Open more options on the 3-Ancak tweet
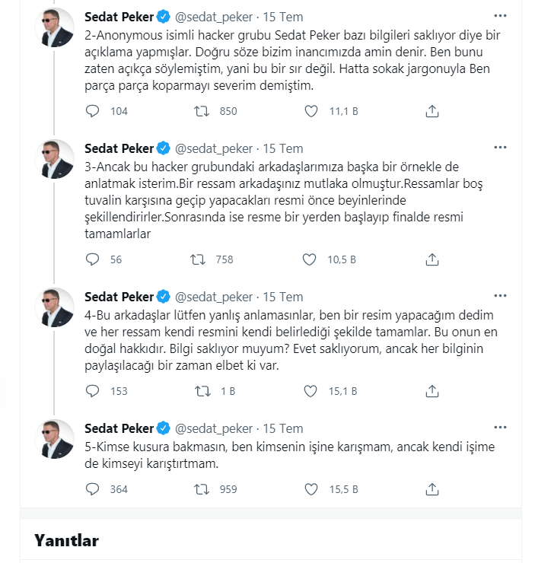The height and width of the screenshot is (563, 535). pos(500,148)
